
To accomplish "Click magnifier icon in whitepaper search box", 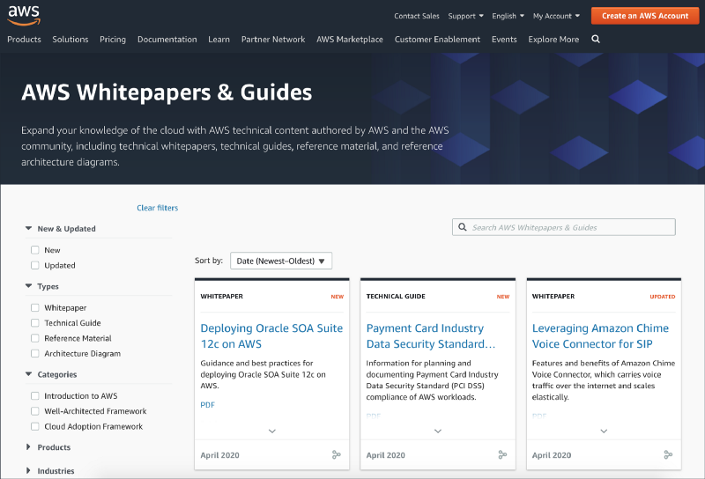I will pos(462,227).
